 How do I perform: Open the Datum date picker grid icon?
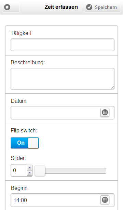[x=105, y=112]
